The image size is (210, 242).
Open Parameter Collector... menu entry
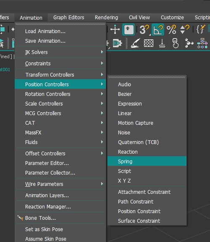pyautogui.click(x=60, y=172)
